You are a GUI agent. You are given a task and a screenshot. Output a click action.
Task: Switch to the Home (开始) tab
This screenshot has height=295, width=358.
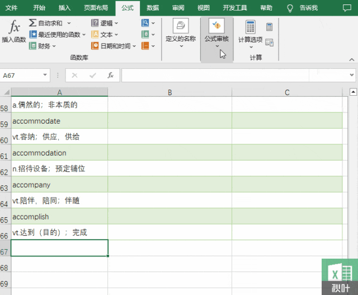39,8
